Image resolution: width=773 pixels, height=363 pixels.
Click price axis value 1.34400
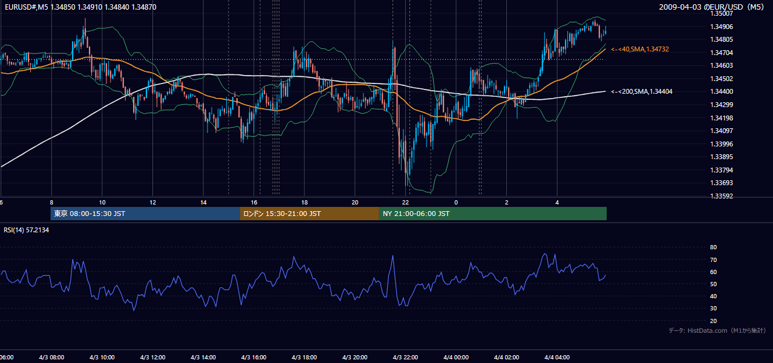pyautogui.click(x=722, y=91)
